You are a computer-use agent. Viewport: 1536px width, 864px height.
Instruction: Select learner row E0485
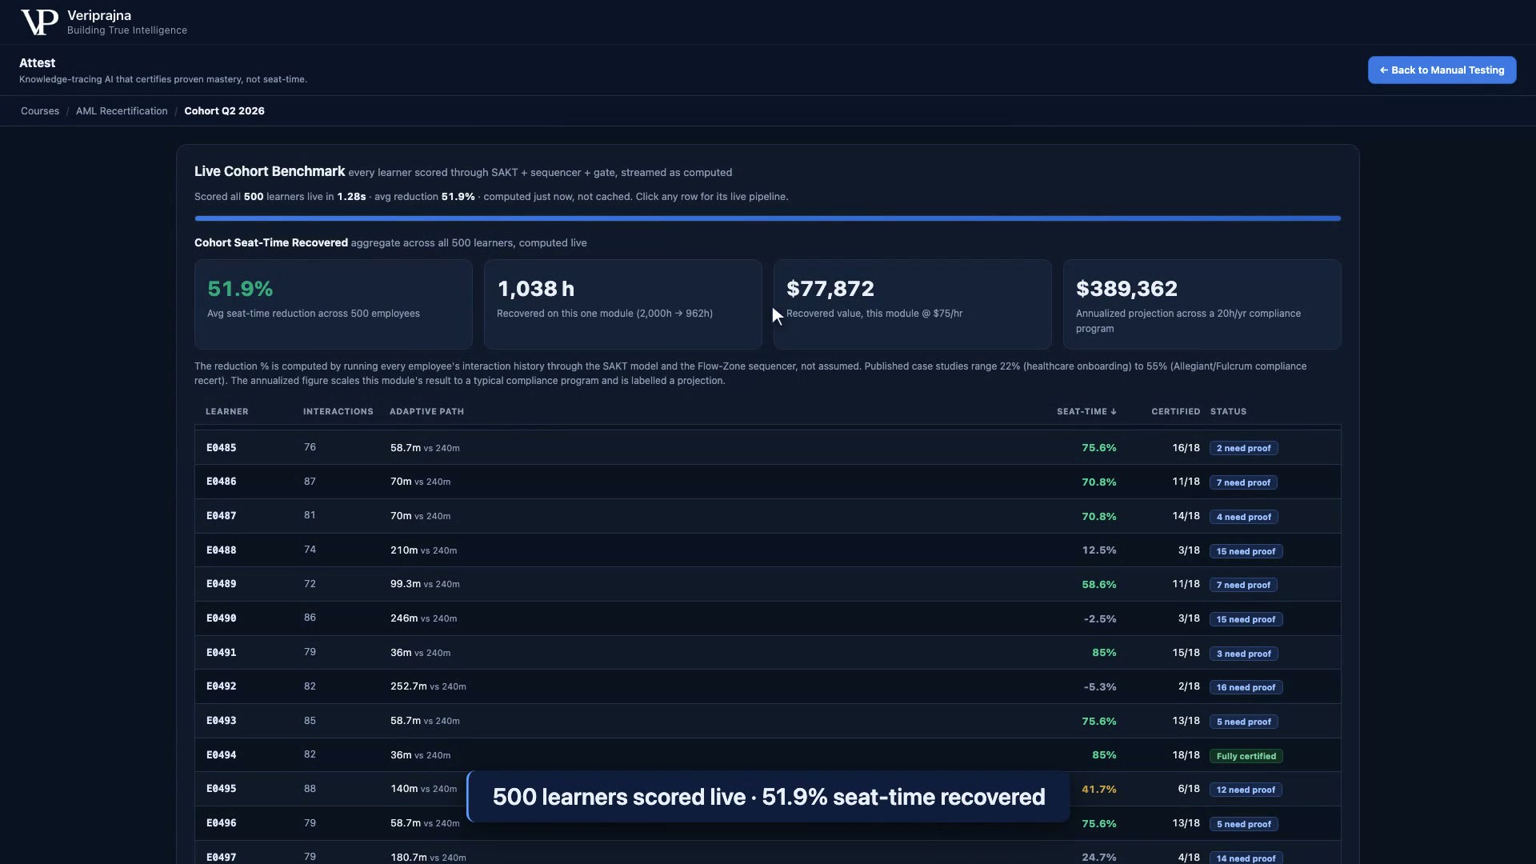click(767, 448)
